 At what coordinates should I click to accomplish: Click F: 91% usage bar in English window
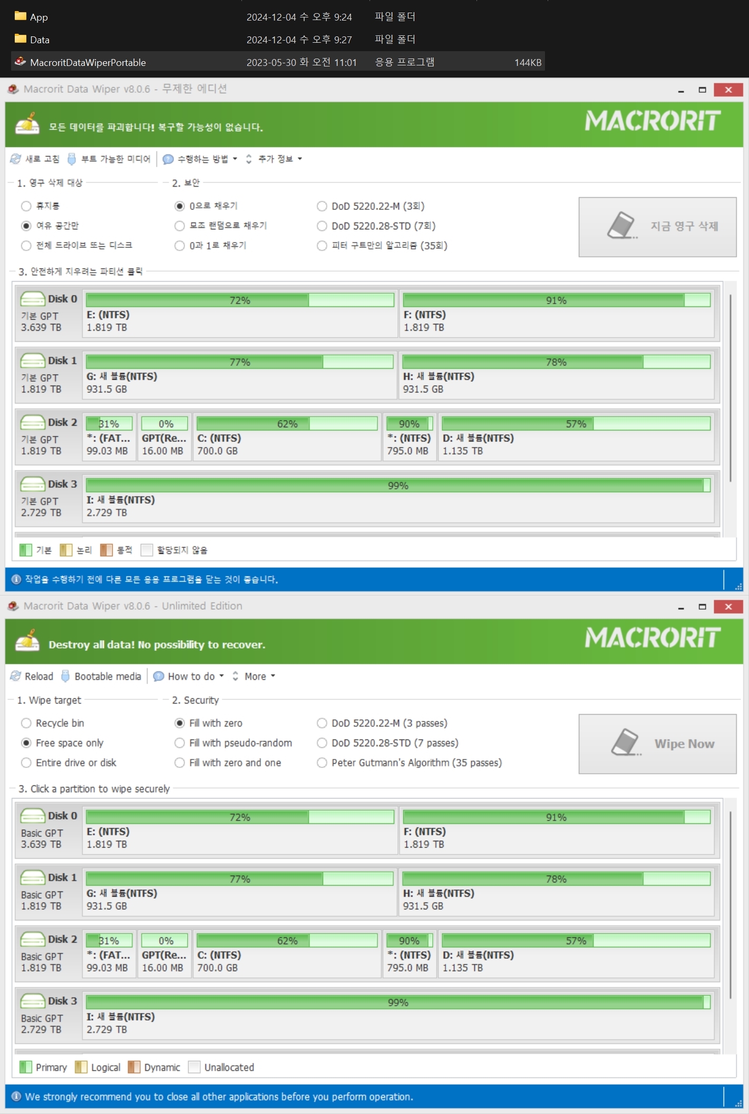[x=557, y=817]
